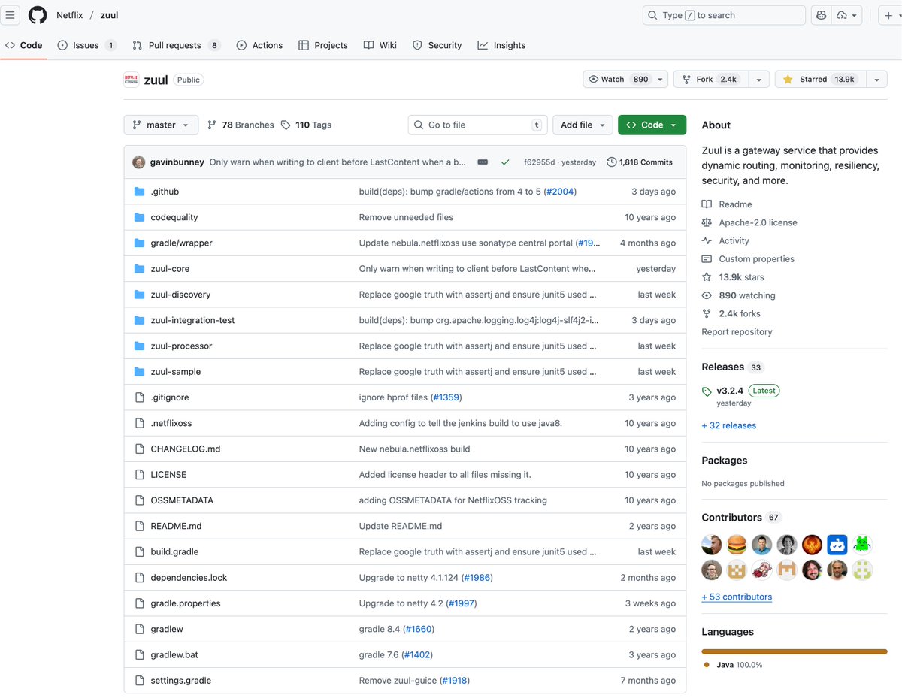Switch to the Code tab

coord(23,45)
